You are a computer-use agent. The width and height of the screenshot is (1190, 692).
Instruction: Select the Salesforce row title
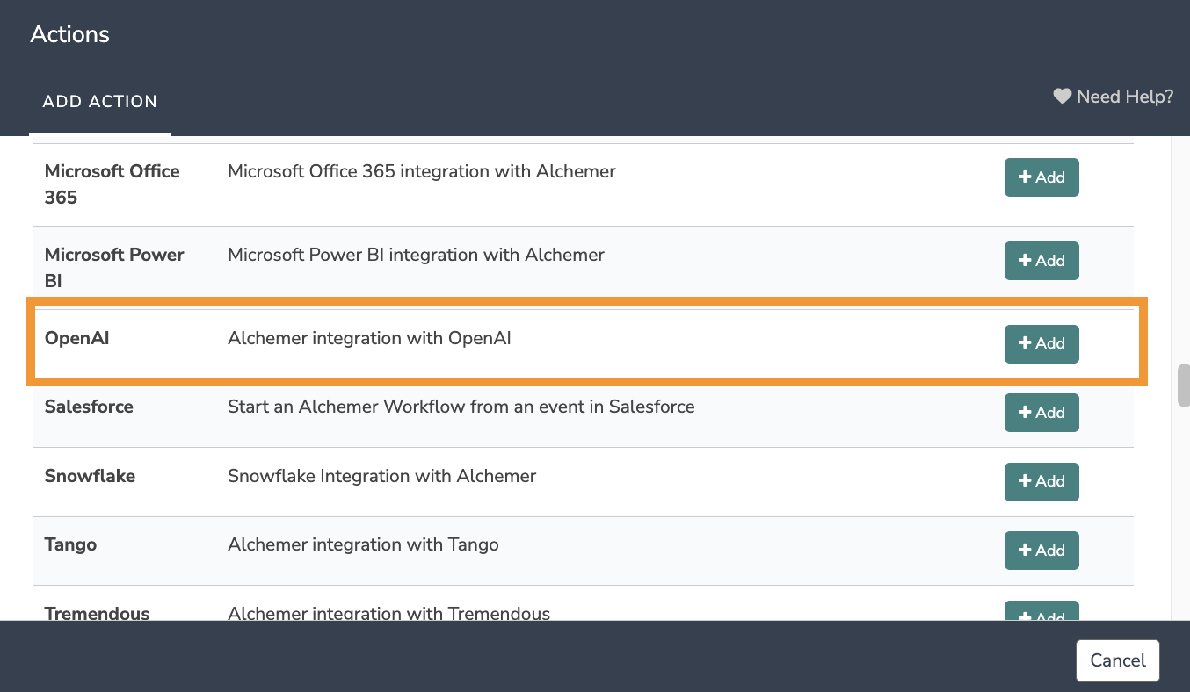(x=89, y=407)
